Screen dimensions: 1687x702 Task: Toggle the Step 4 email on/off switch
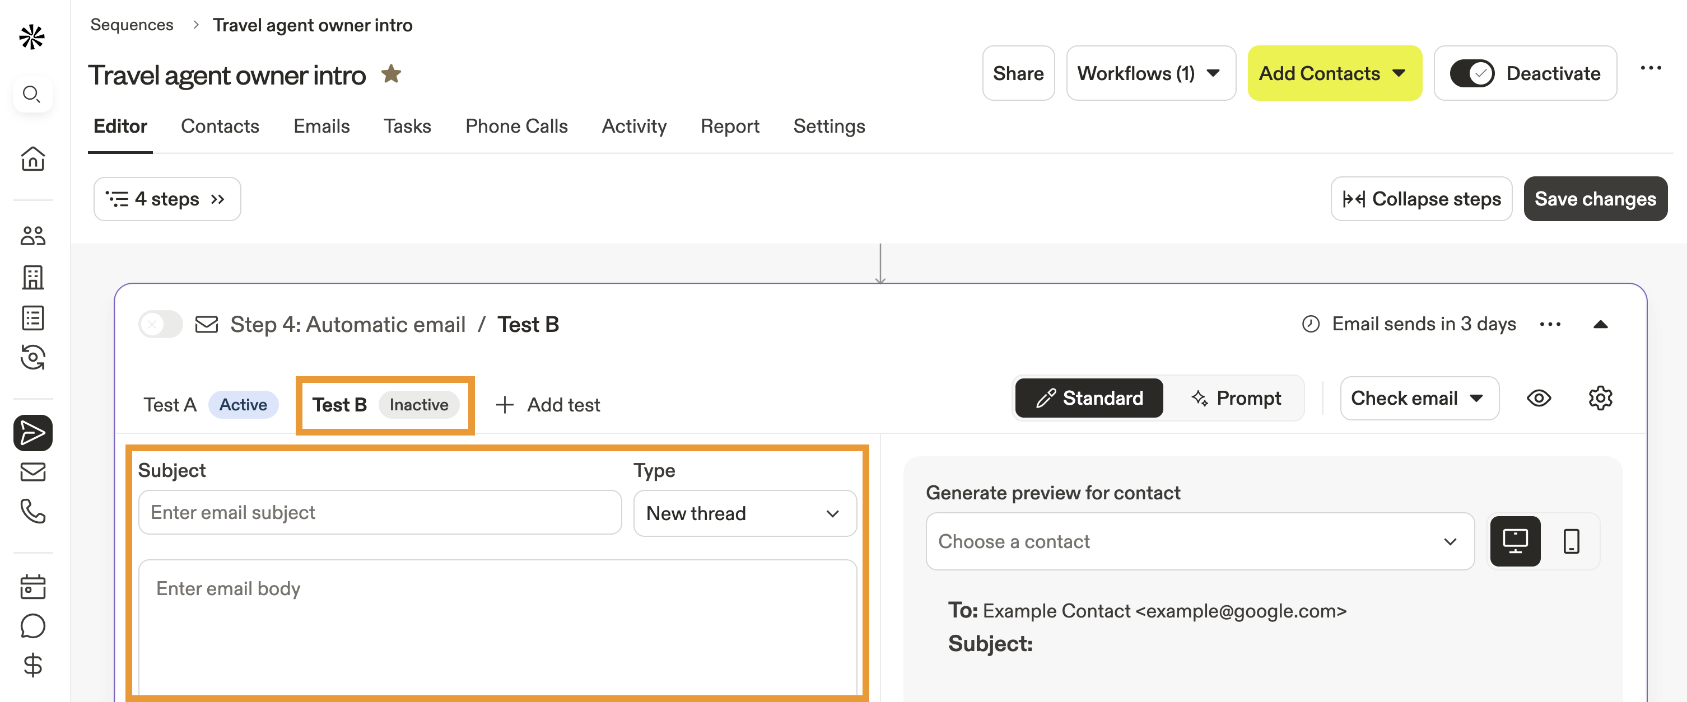(159, 324)
